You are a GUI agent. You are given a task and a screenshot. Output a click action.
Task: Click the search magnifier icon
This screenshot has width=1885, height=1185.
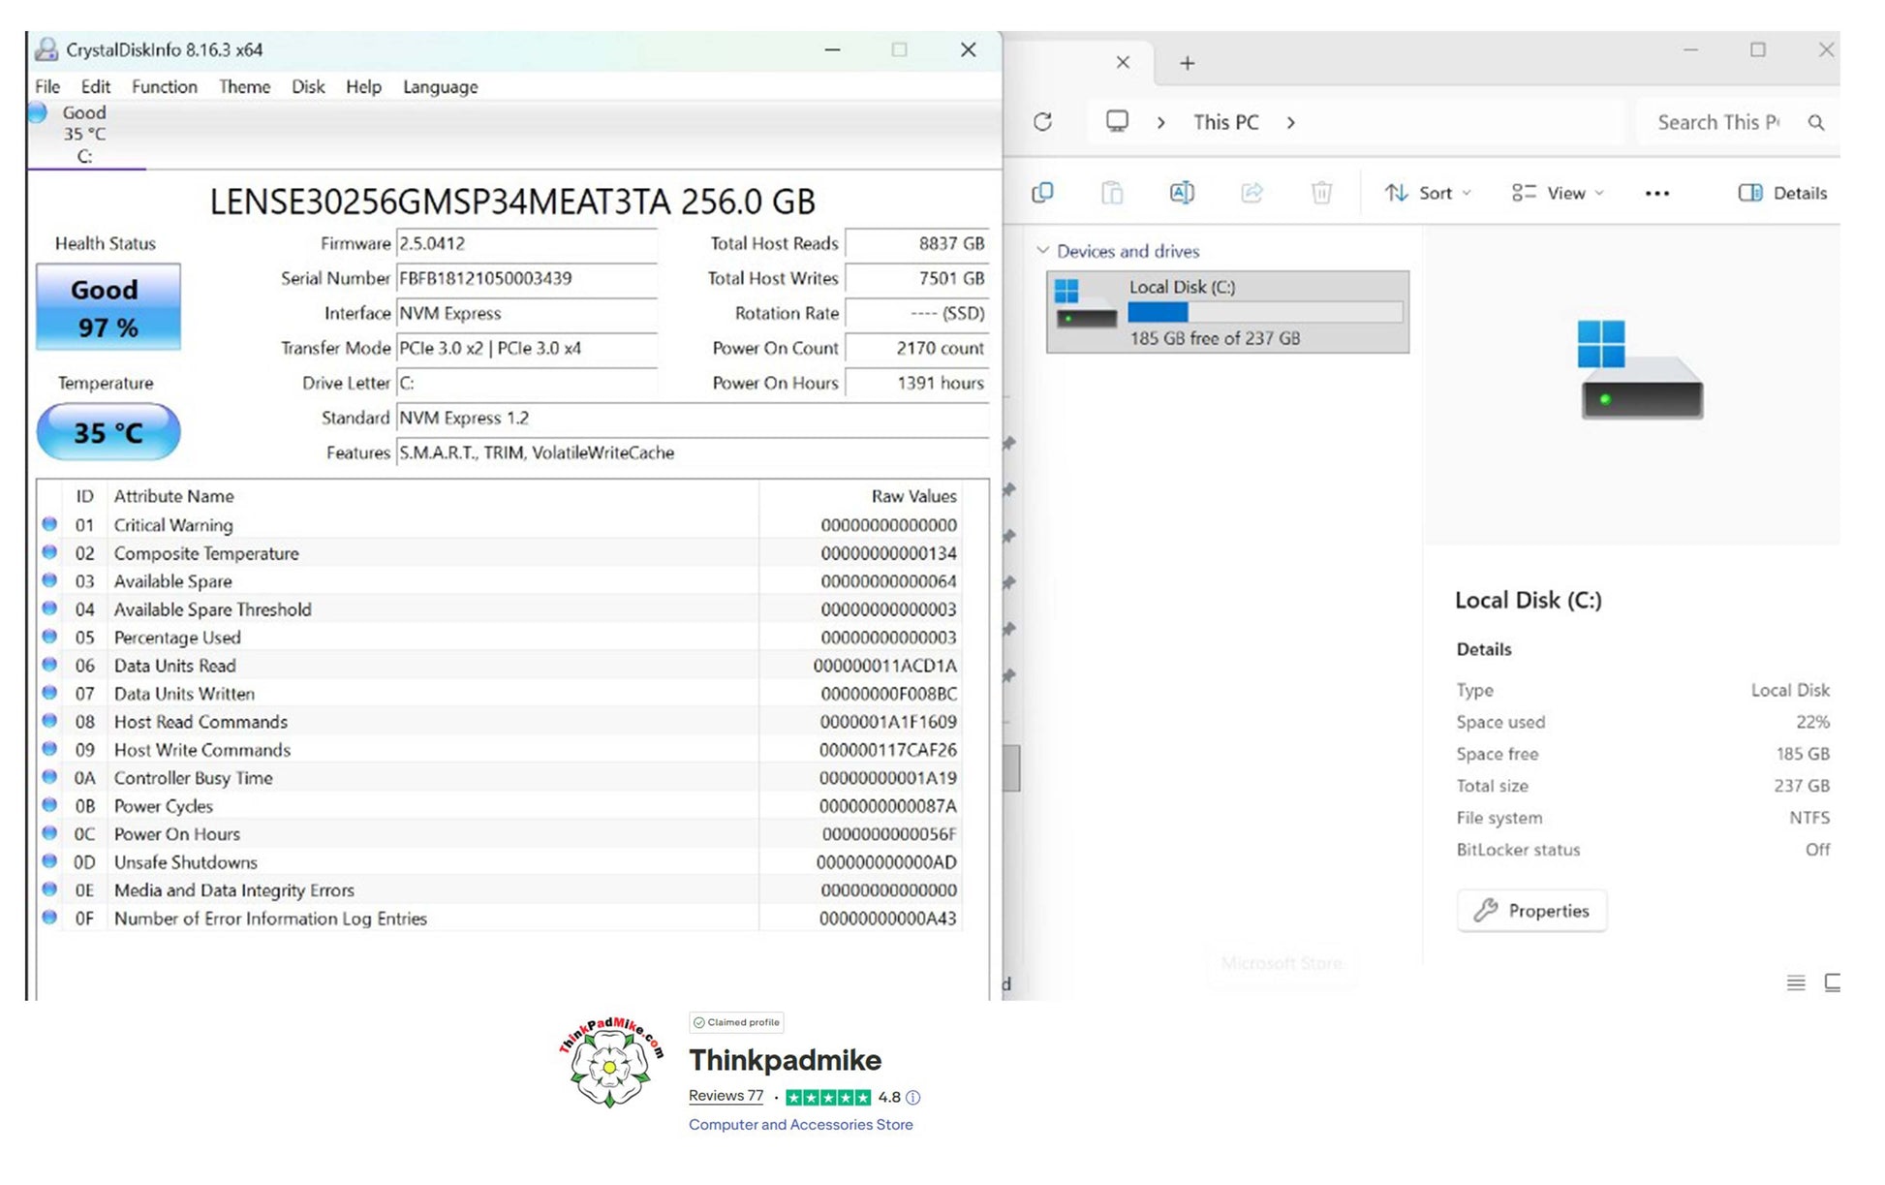pyautogui.click(x=1816, y=122)
